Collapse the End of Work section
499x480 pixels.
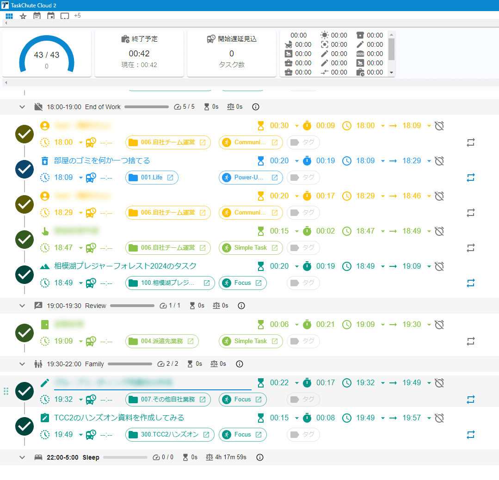point(22,107)
